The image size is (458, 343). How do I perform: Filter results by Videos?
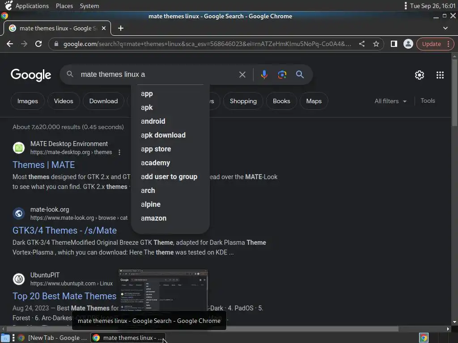(x=64, y=101)
